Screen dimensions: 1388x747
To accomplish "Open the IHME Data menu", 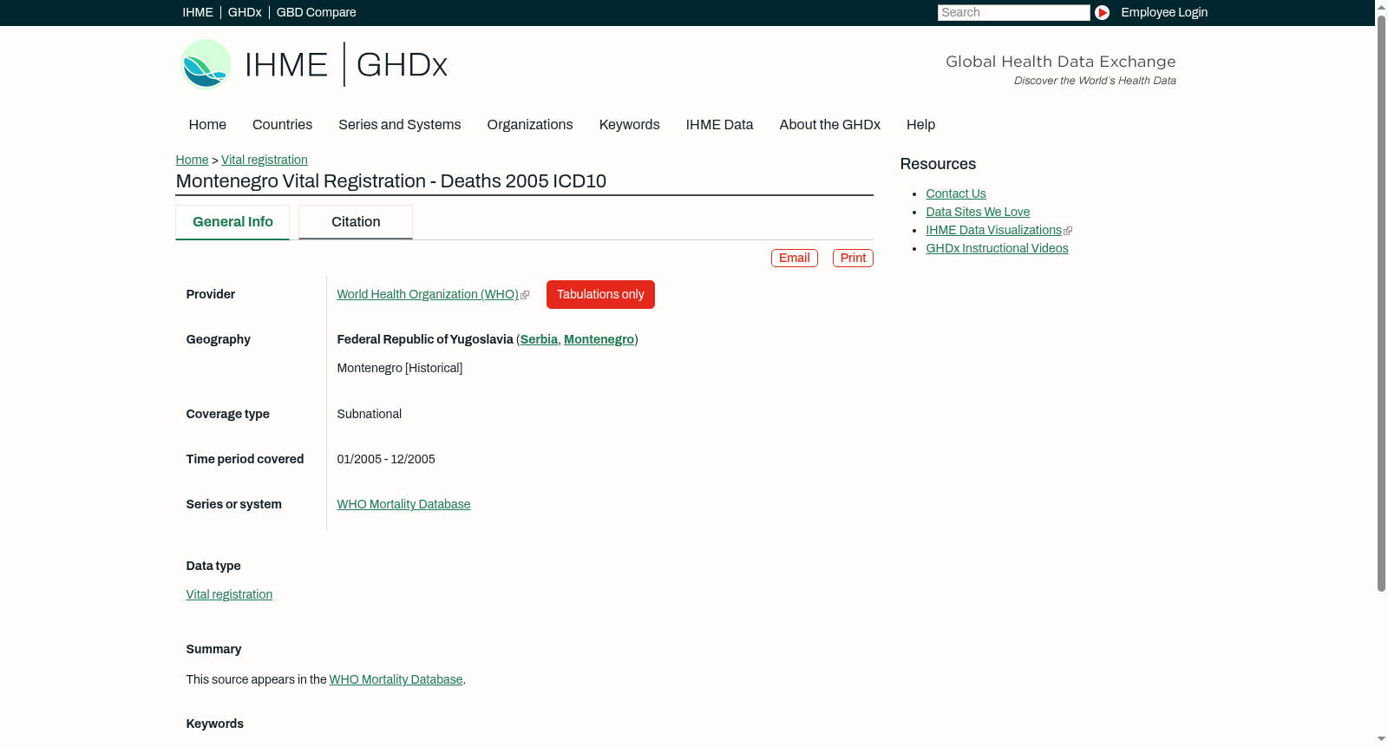I will (720, 125).
